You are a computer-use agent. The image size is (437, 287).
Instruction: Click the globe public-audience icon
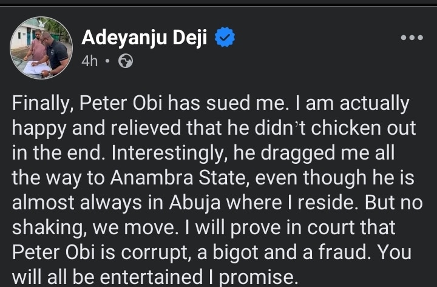[126, 61]
